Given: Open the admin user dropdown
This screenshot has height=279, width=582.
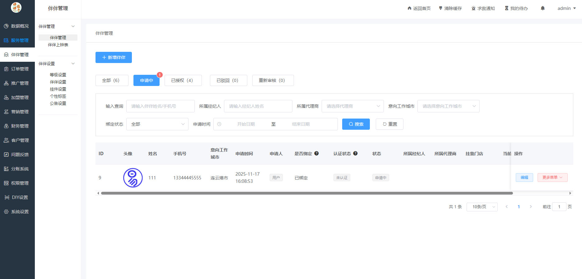Looking at the screenshot, I should [x=566, y=8].
